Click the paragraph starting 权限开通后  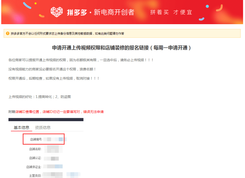click(x=54, y=78)
